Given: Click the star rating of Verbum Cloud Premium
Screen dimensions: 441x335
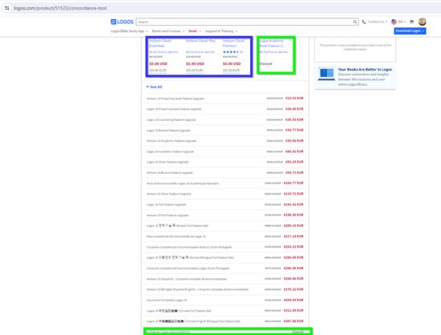Looking at the screenshot, I should pos(231,52).
